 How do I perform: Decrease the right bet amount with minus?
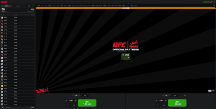156,101
